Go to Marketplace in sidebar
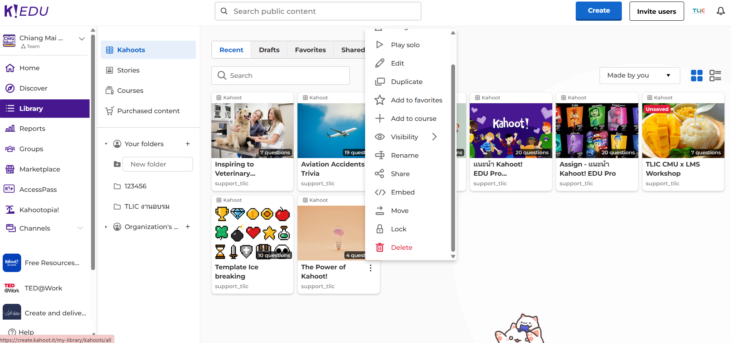The width and height of the screenshot is (731, 343). [x=40, y=169]
